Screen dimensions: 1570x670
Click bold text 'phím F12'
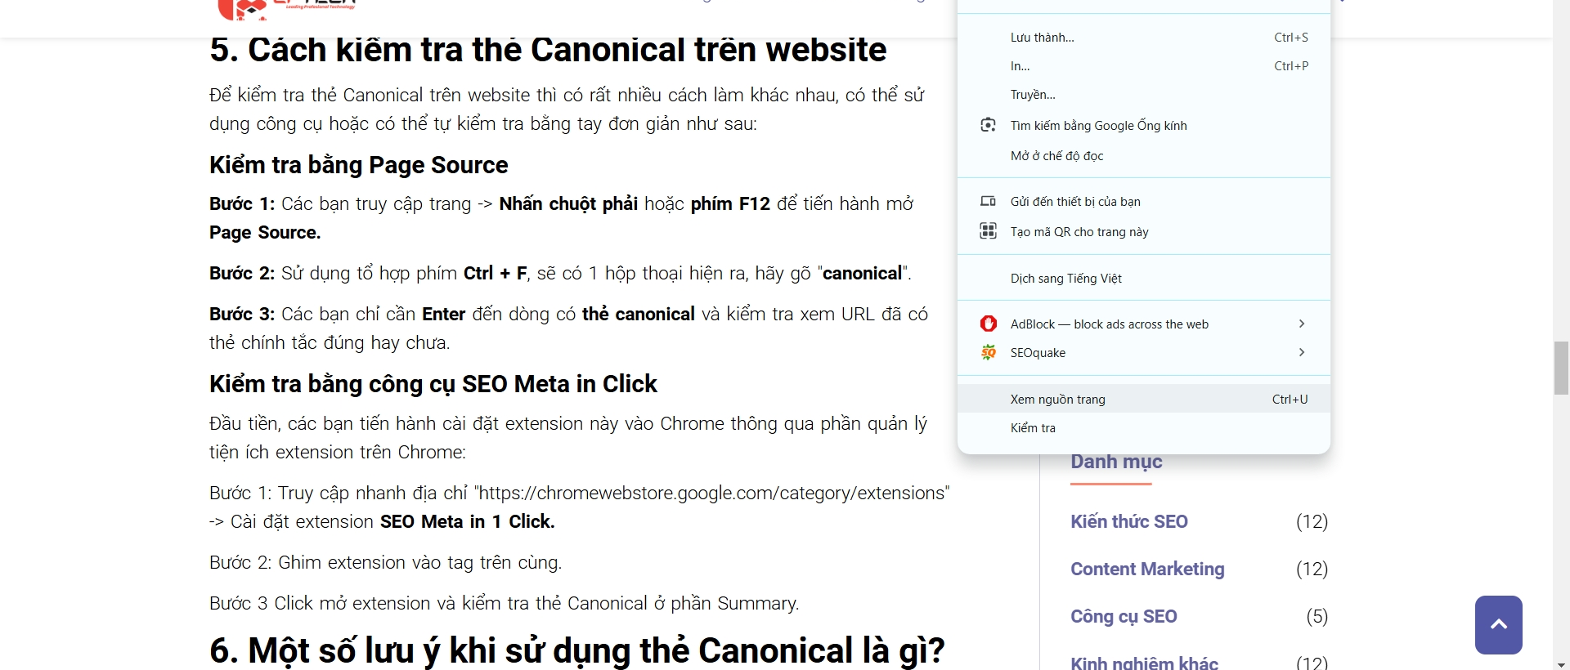click(x=730, y=203)
